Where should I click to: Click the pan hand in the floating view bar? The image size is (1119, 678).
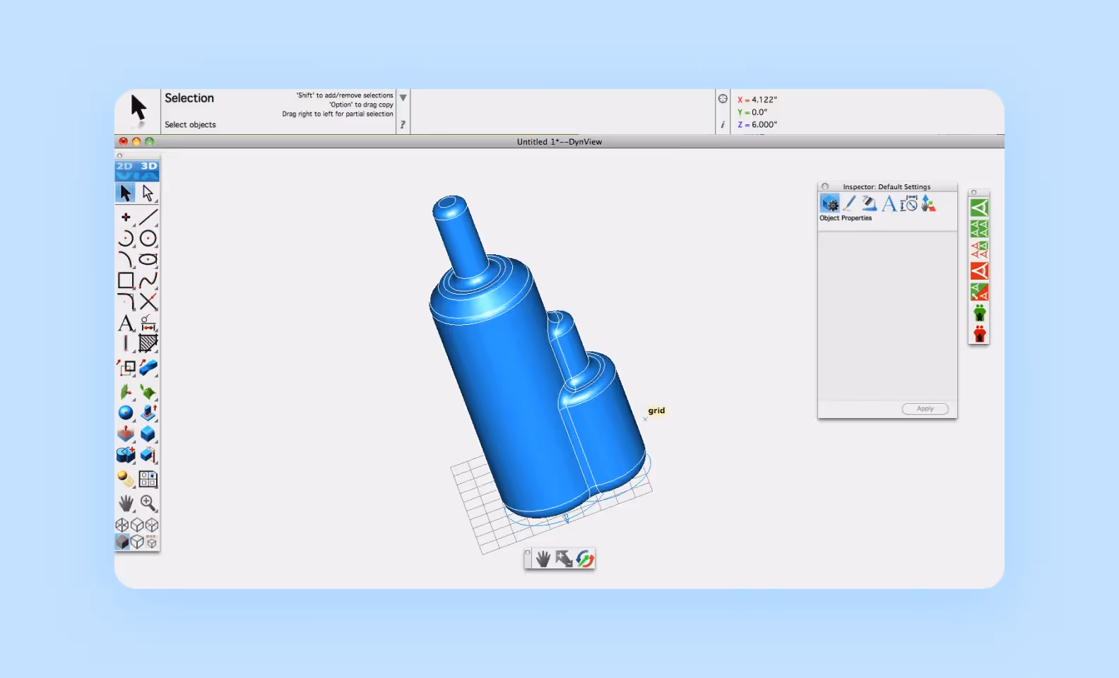coord(543,559)
